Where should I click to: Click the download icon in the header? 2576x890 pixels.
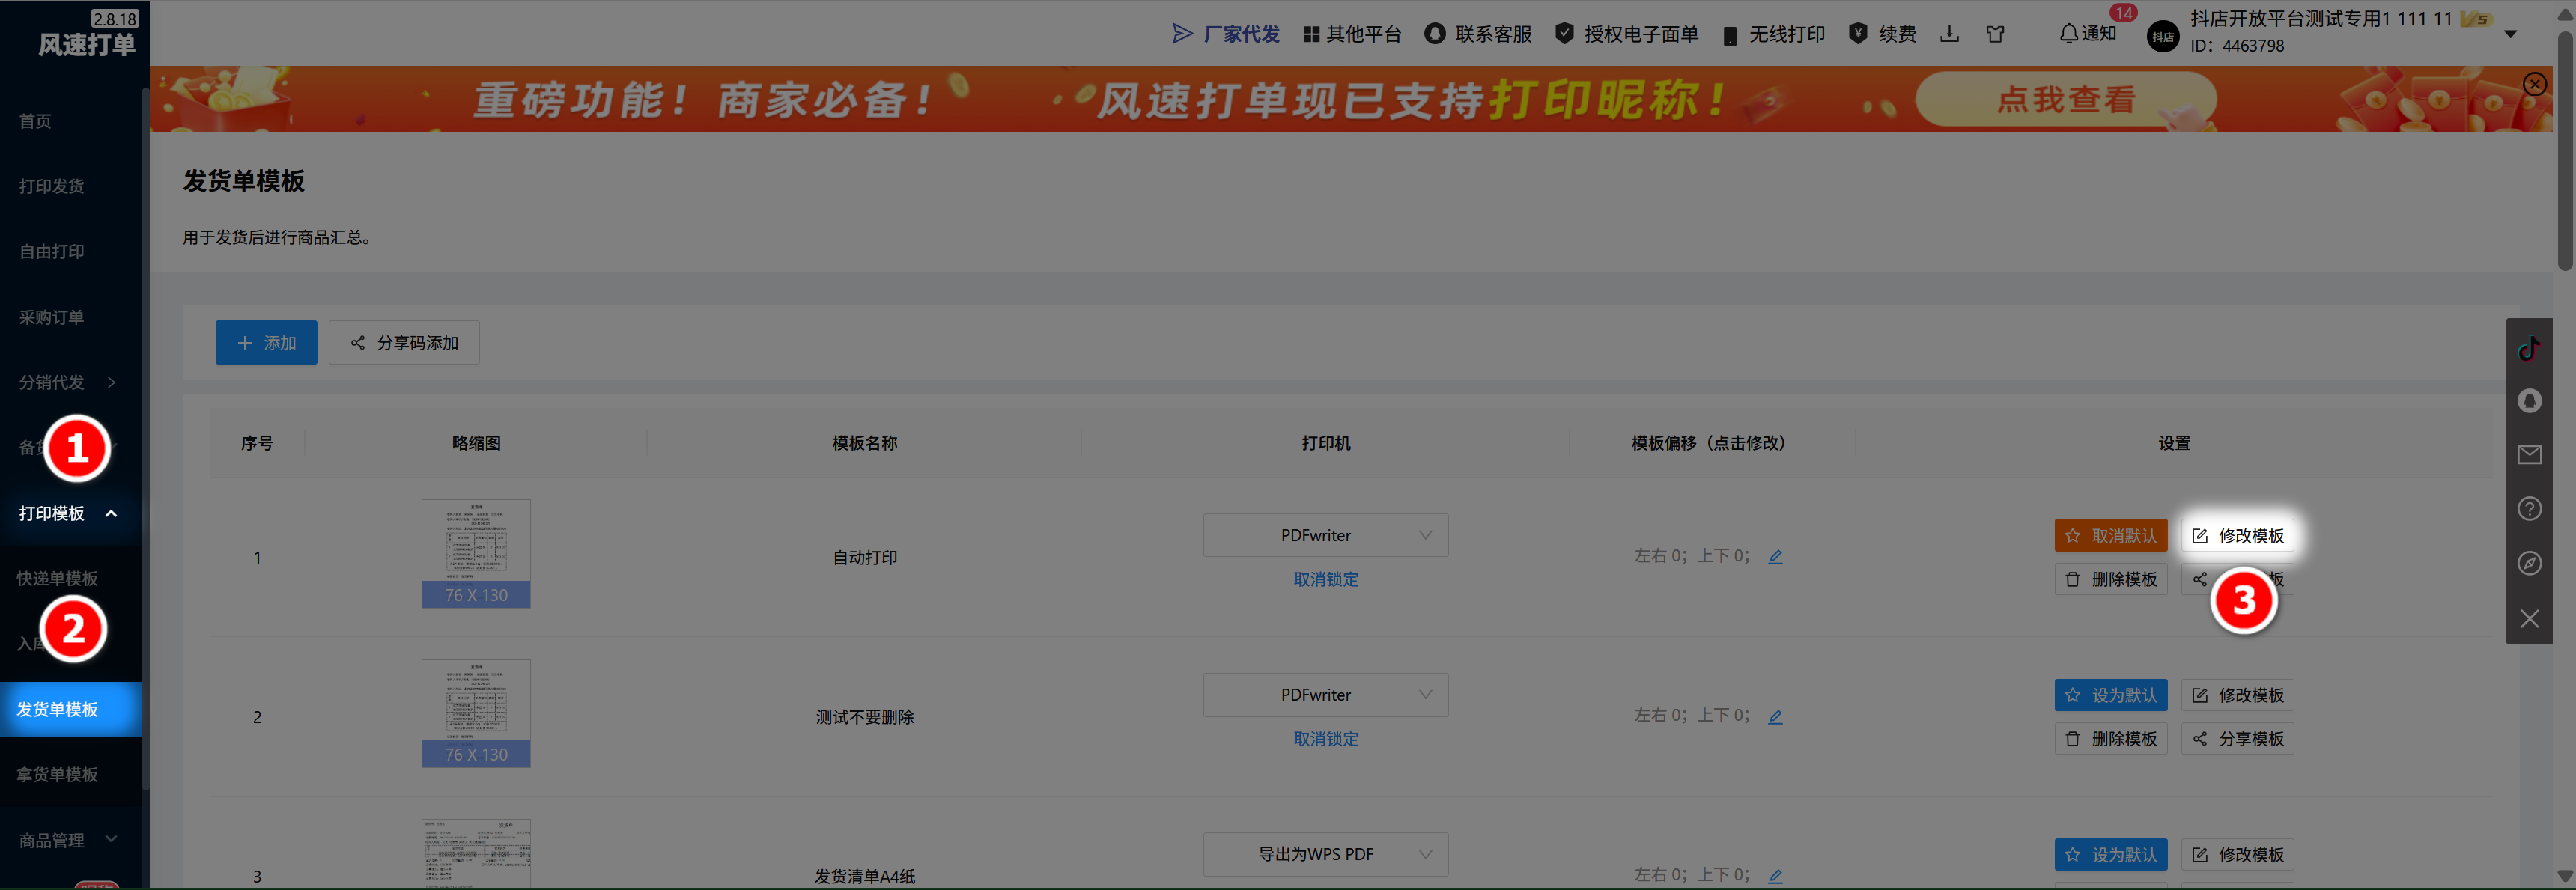(1950, 34)
